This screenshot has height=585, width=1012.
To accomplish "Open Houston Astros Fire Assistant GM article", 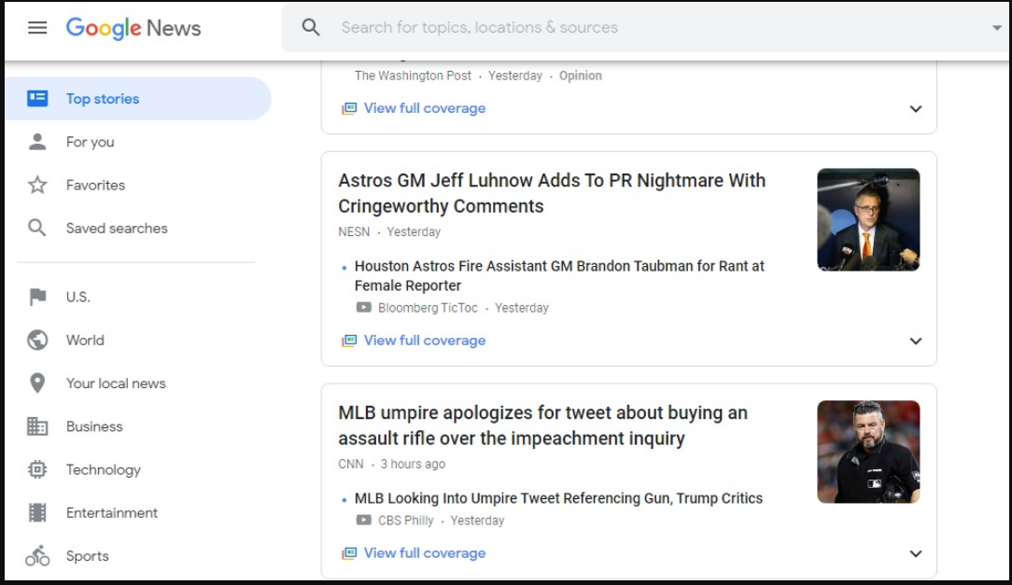I will point(559,275).
